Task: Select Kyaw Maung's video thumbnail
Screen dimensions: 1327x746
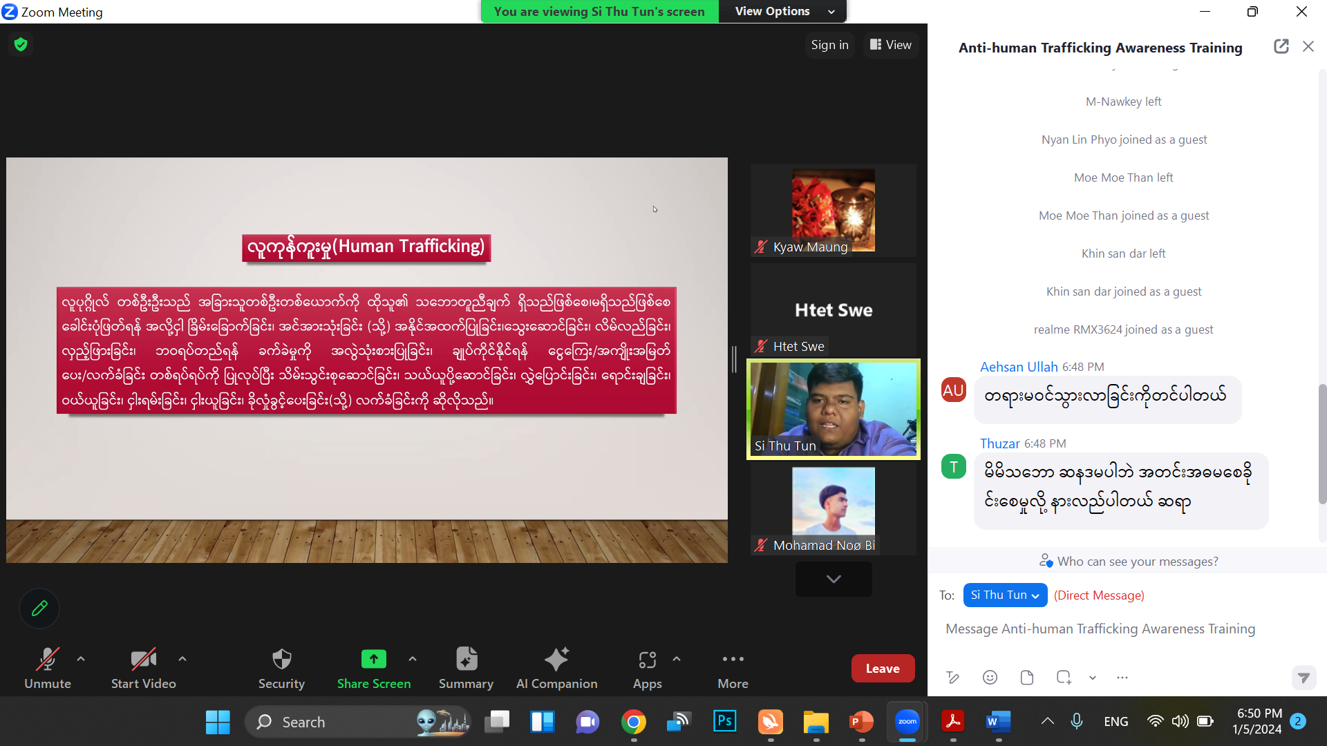Action: click(x=834, y=210)
